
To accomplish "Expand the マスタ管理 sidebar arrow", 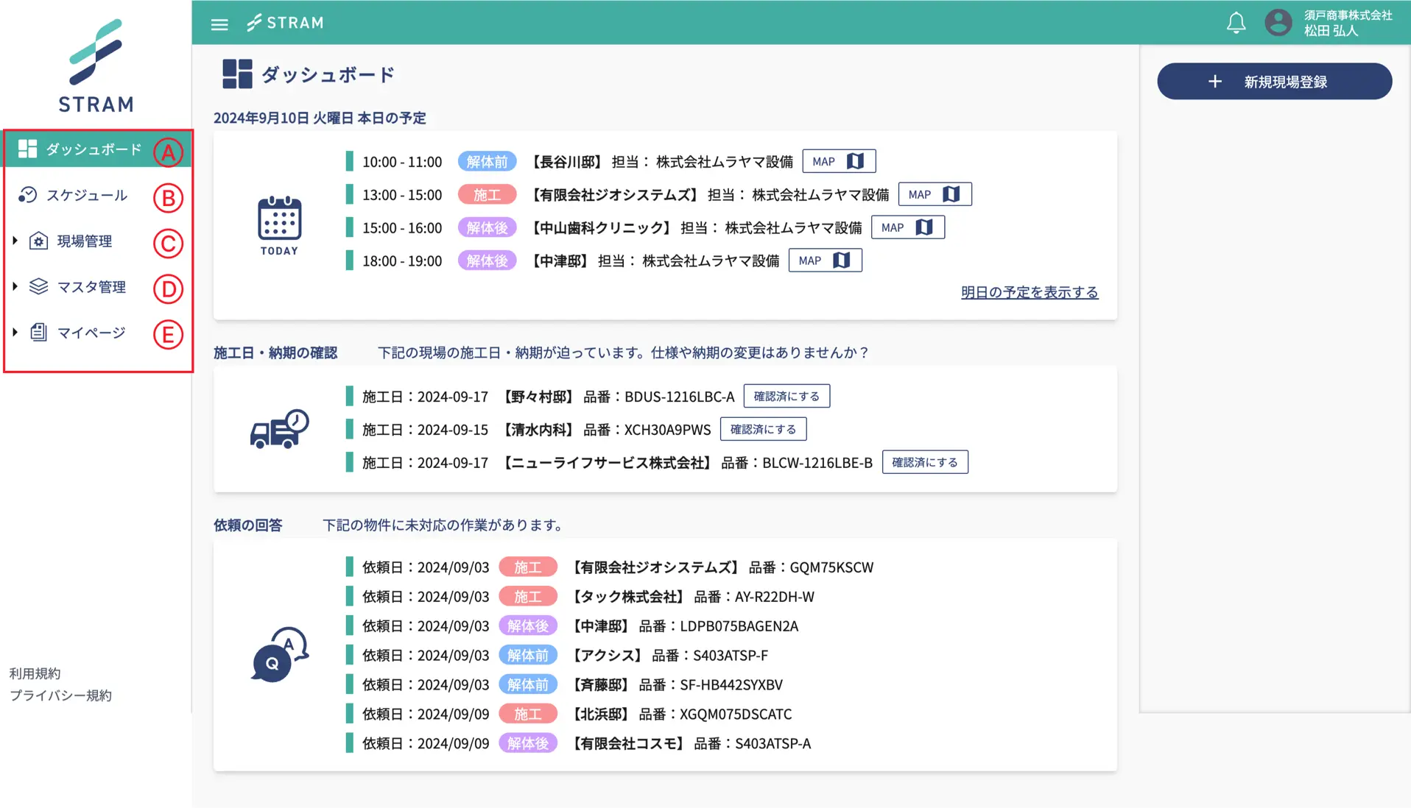I will click(x=15, y=286).
